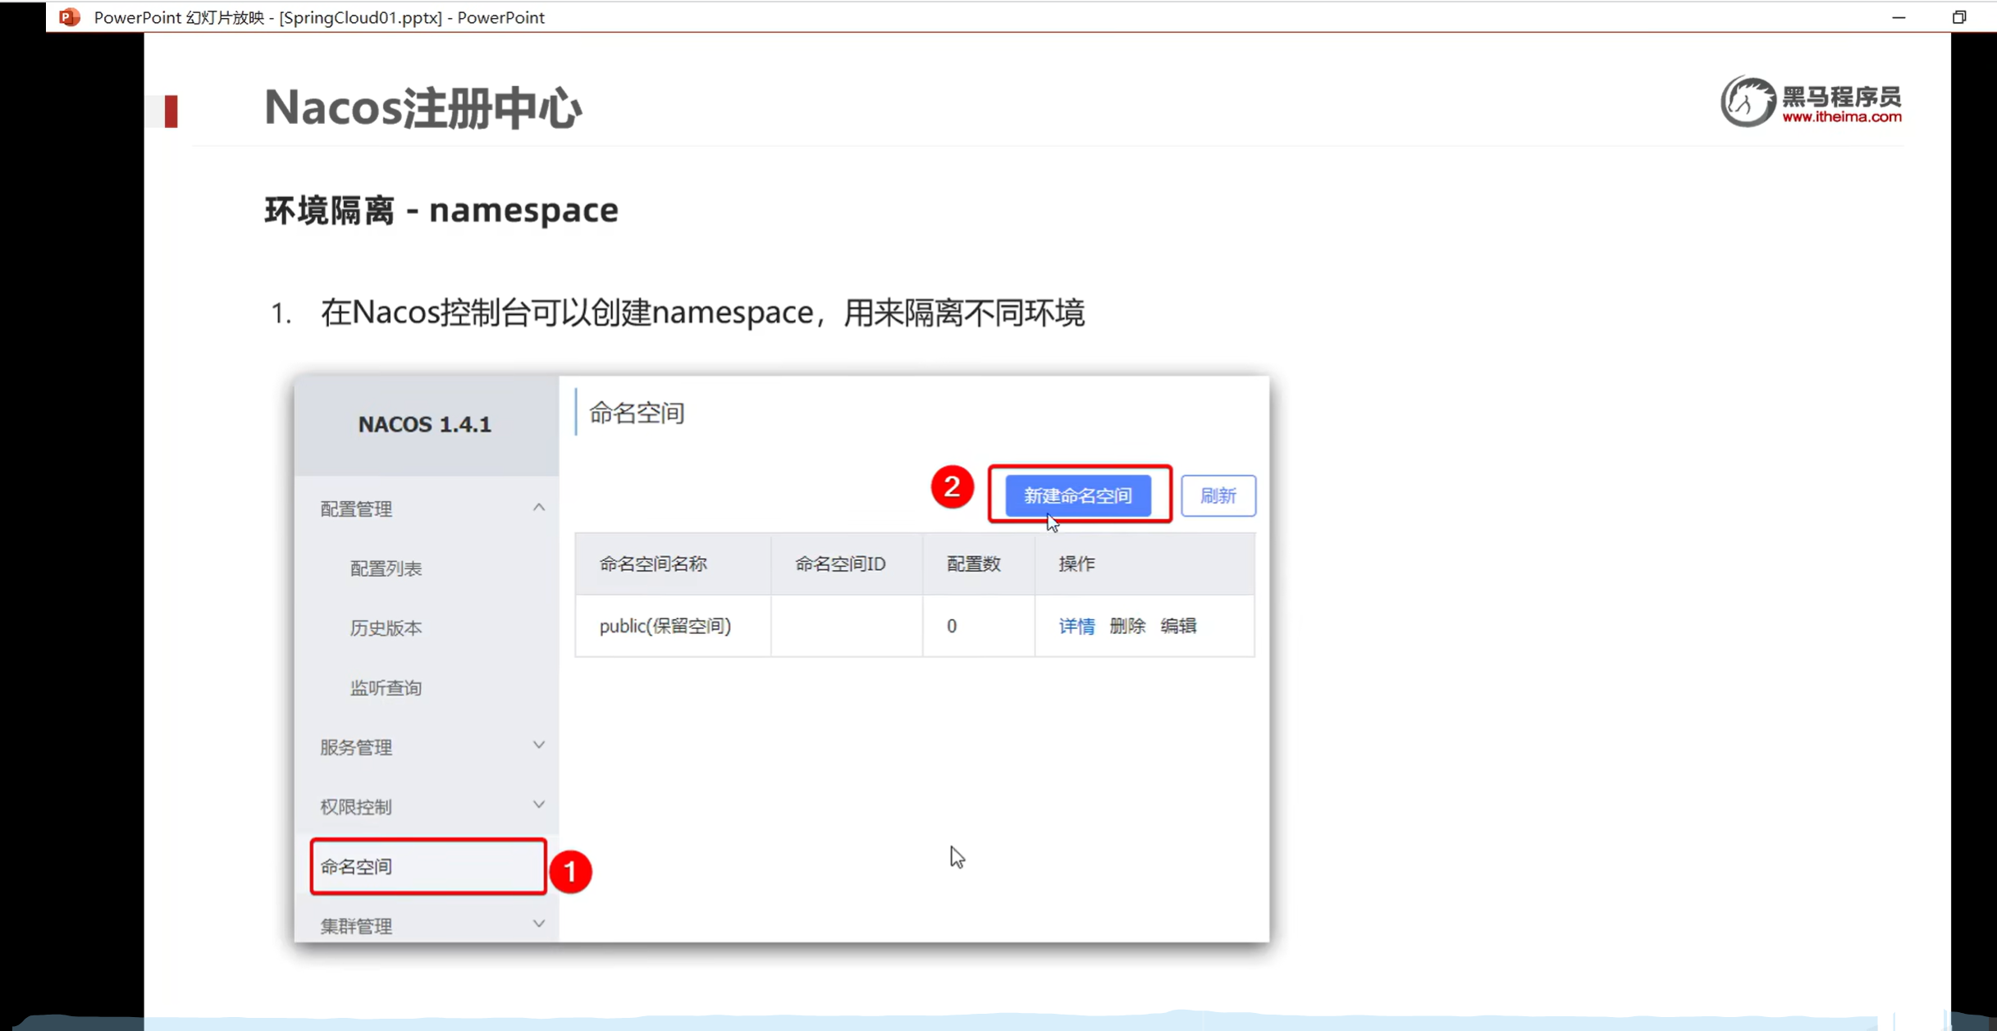Click the 命名空间名称 column header
Screen dimensions: 1997x1031
(x=653, y=563)
